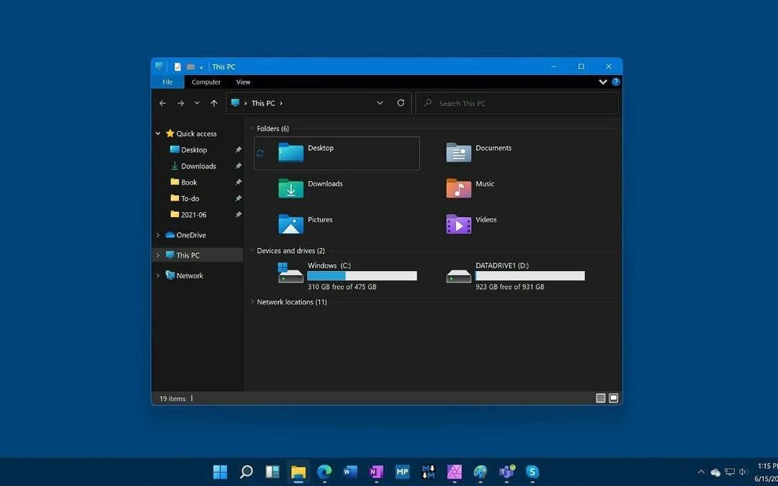
Task: Select Desktop in Quick access sidebar
Action: pos(194,149)
